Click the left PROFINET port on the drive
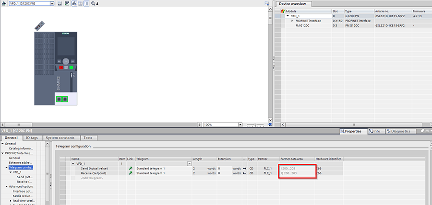 (x=59, y=99)
